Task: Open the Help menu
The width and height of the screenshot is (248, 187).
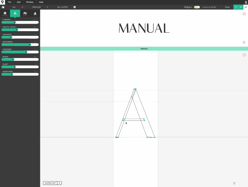Action: [41, 2]
